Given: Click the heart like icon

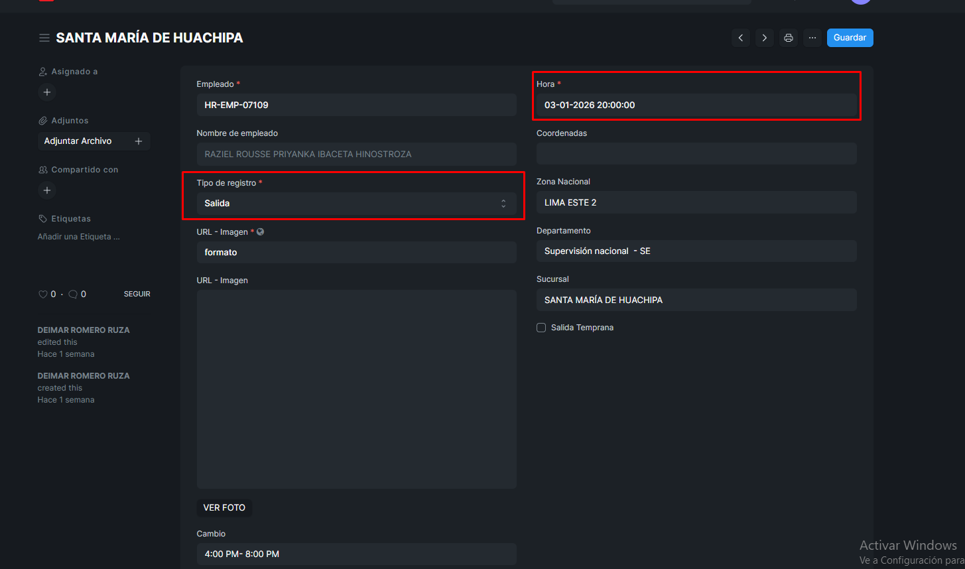Looking at the screenshot, I should (x=43, y=294).
